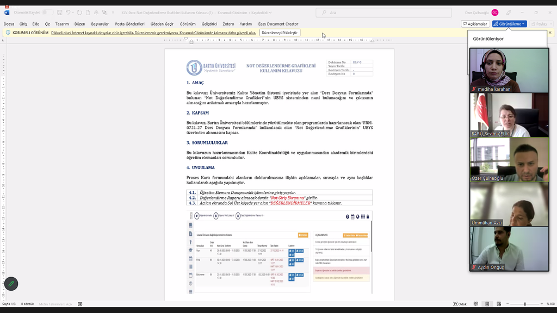Open the Gözden Geçir tab
Screen dimensions: 557x313
(x=162, y=24)
